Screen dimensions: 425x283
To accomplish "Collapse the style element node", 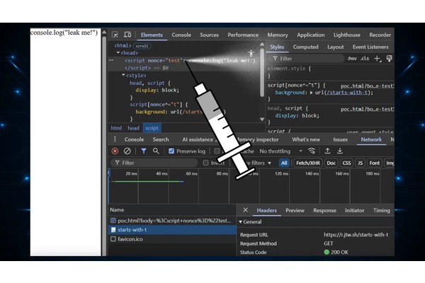I will tap(123, 75).
